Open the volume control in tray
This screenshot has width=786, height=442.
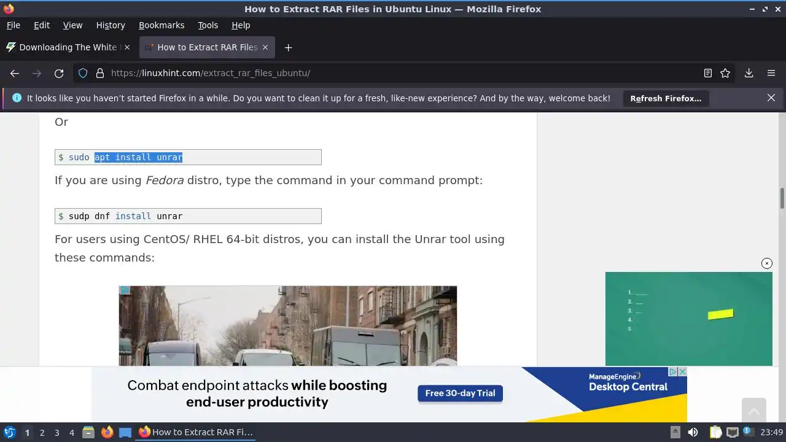click(x=693, y=432)
